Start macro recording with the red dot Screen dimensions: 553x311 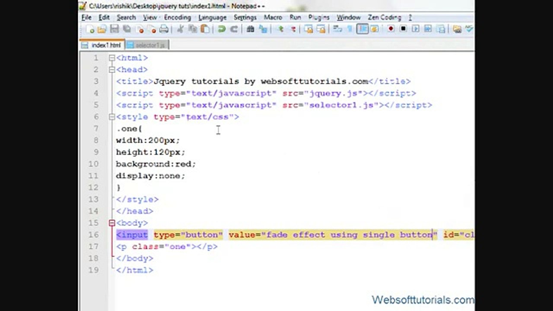391,29
